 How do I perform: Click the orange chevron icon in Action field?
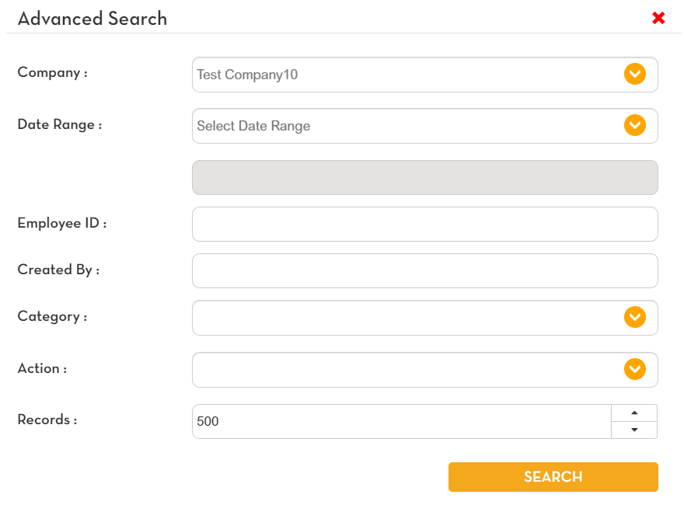click(635, 369)
